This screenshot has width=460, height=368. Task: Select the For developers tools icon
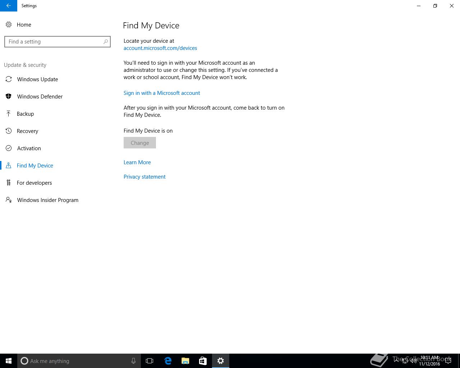pos(9,183)
